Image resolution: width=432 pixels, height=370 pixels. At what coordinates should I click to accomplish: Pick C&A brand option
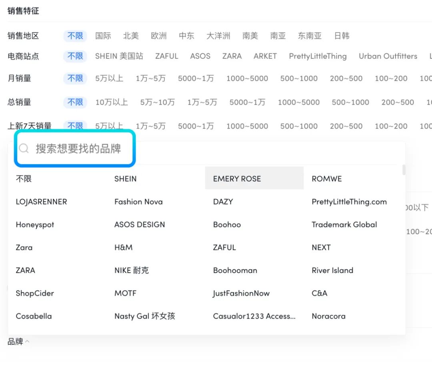320,293
